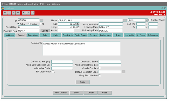Open the Paths tab
The width and height of the screenshot is (169, 101).
[x=56, y=35]
